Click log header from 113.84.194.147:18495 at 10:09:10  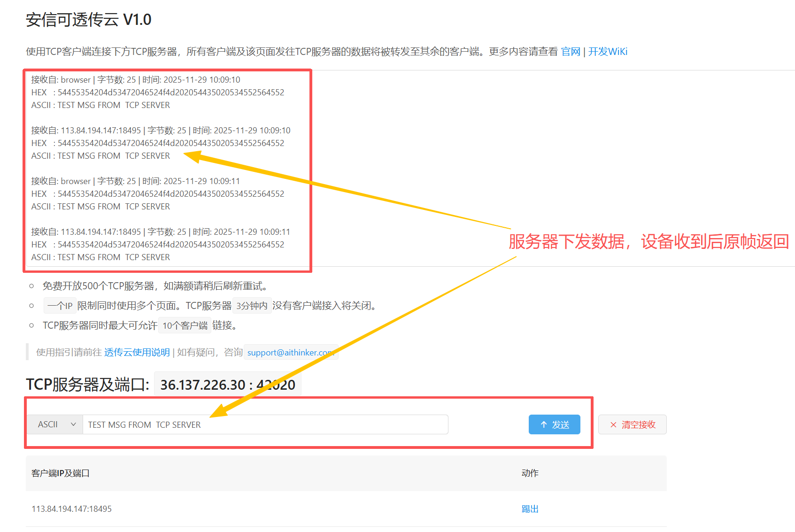pos(161,131)
